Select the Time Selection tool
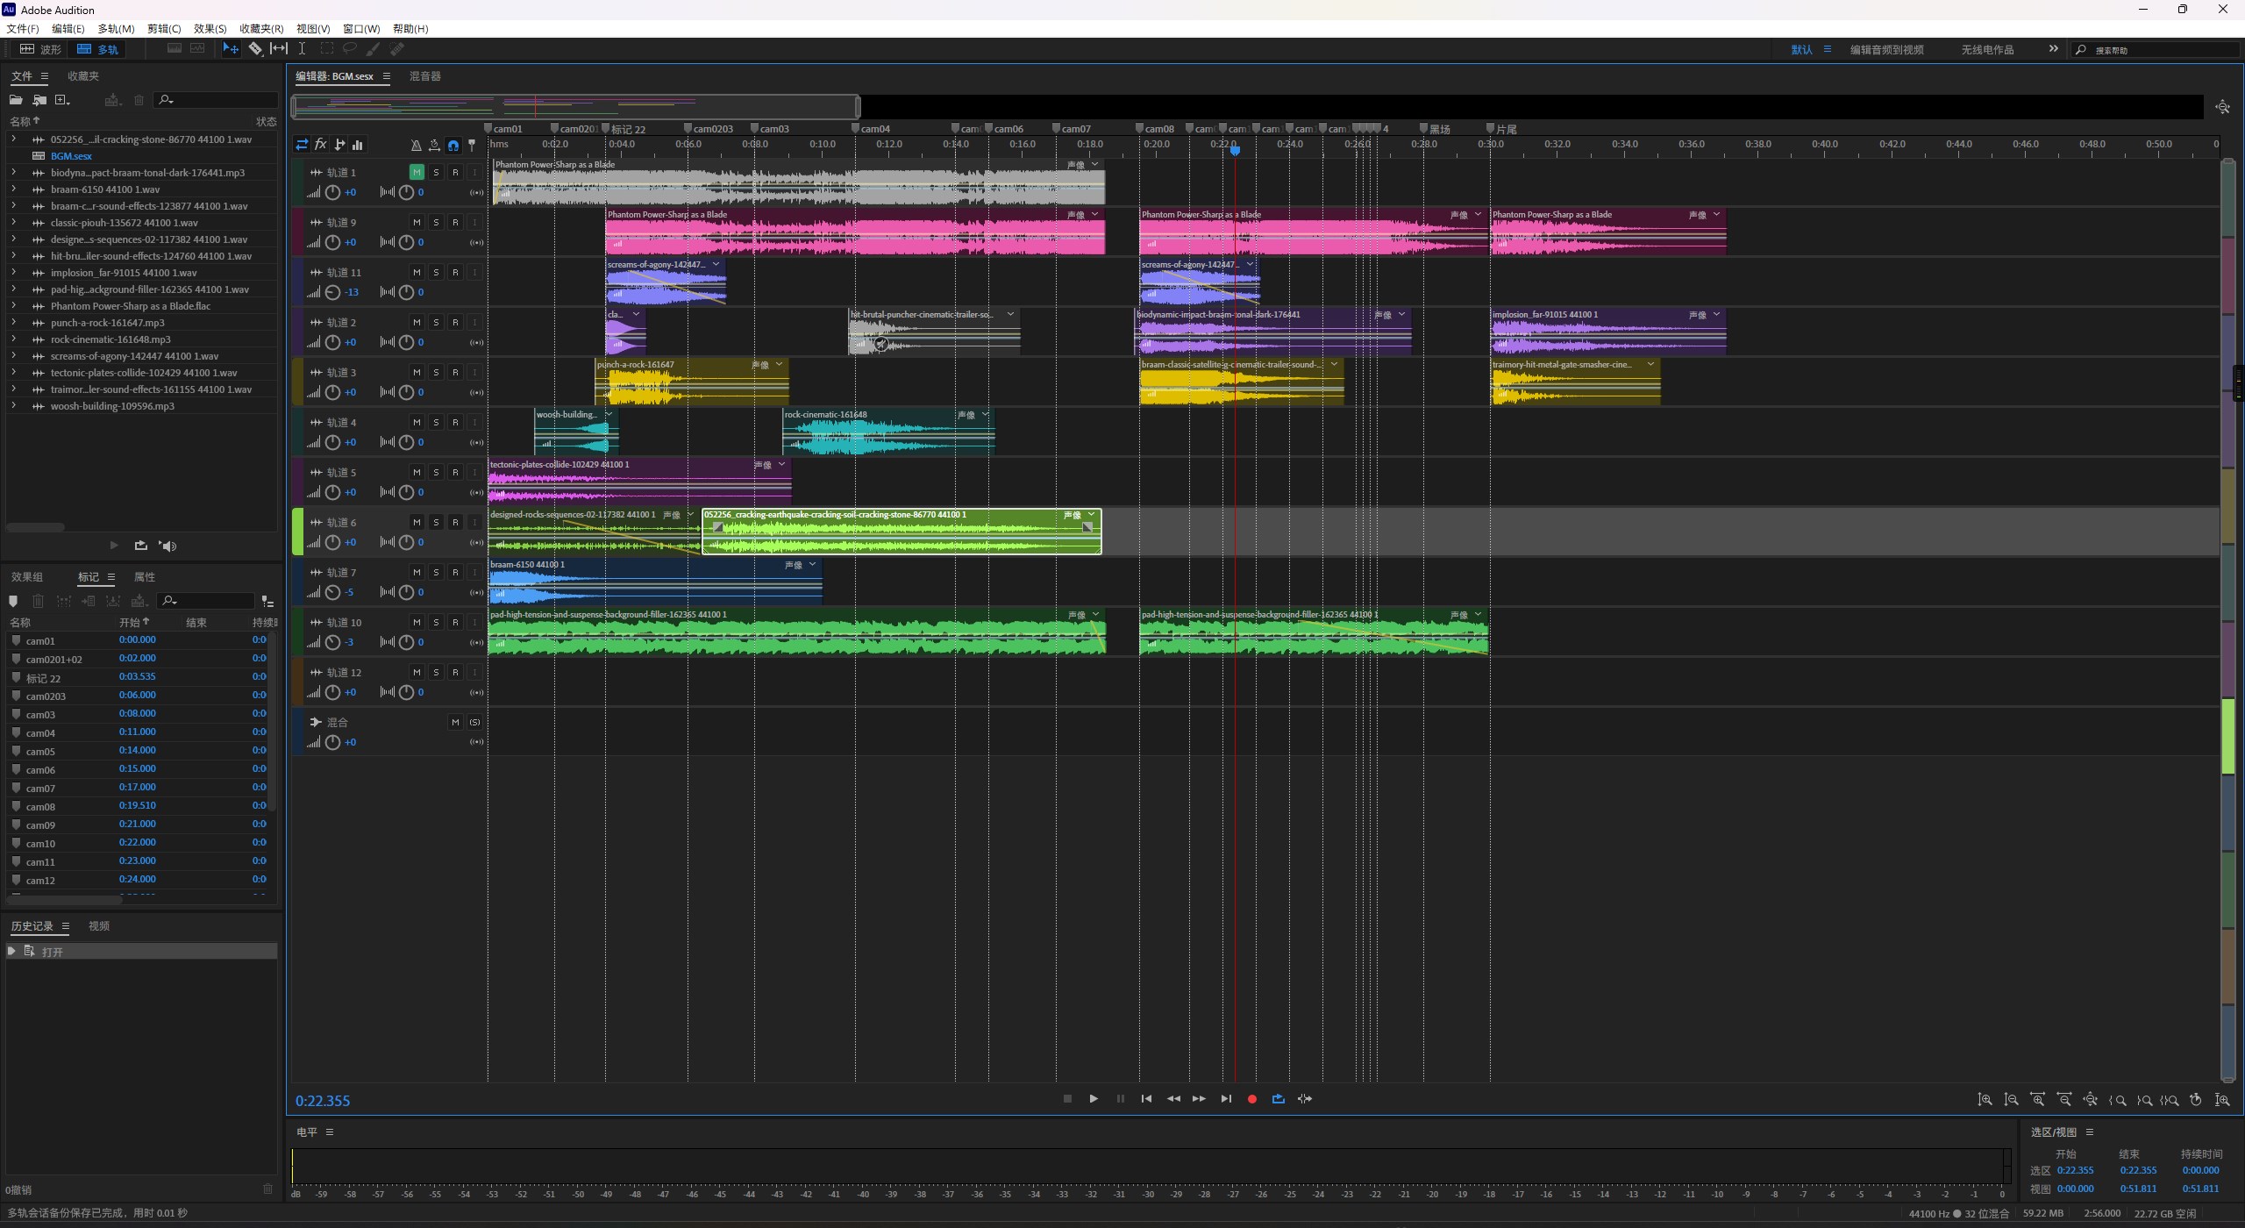 (302, 49)
